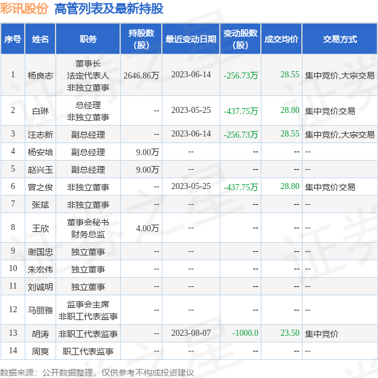Click the name 马丽雅

(x=40, y=310)
